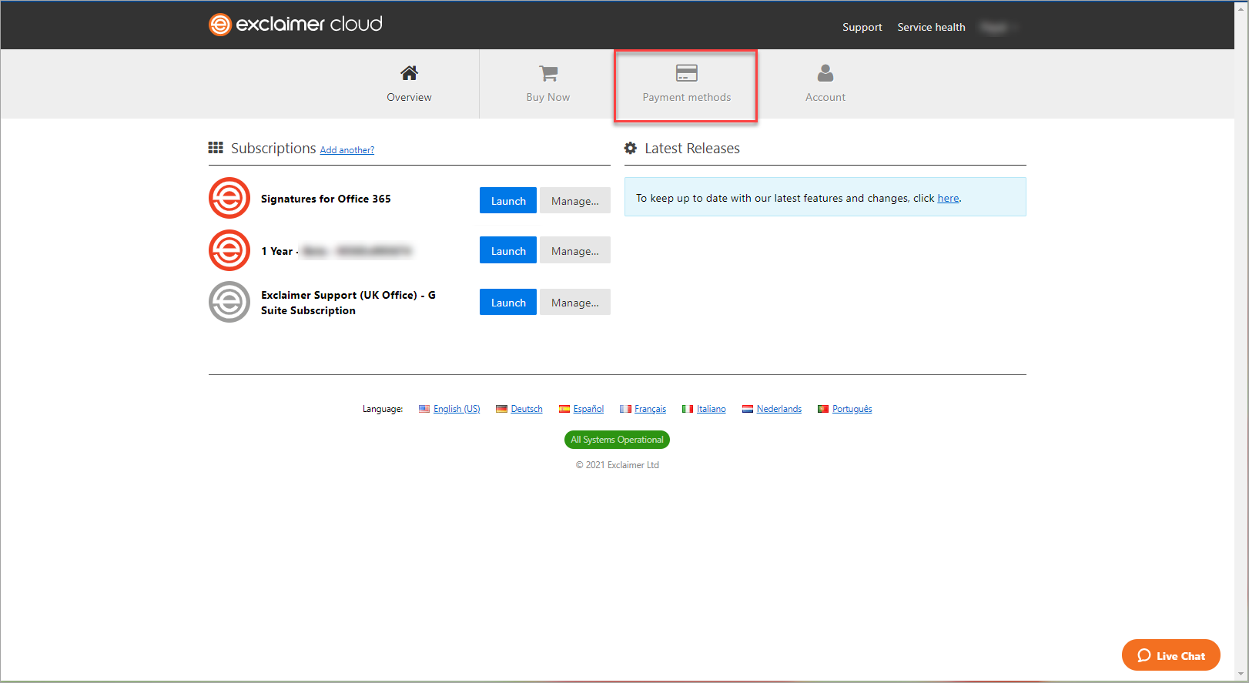
Task: Click the Signatures for Office 365 logo
Action: pos(229,199)
